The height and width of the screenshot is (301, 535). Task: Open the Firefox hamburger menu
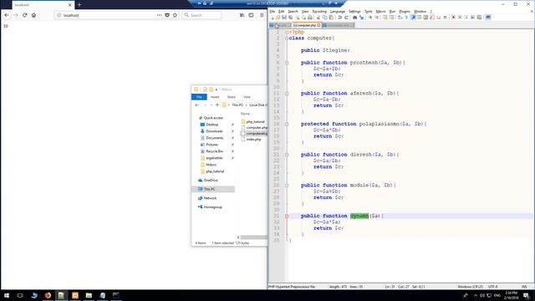(x=262, y=15)
